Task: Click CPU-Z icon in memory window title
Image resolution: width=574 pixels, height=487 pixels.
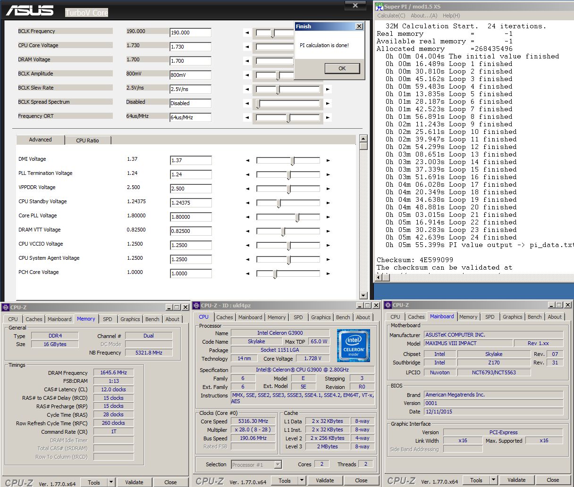Action: pyautogui.click(x=6, y=307)
